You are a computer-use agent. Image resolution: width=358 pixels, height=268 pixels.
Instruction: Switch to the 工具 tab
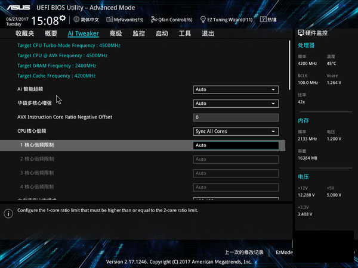(x=185, y=33)
